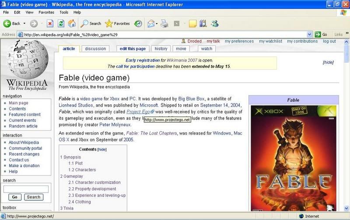This screenshot has height=220, width=350.
Task: Open the Help menu
Action: click(77, 12)
